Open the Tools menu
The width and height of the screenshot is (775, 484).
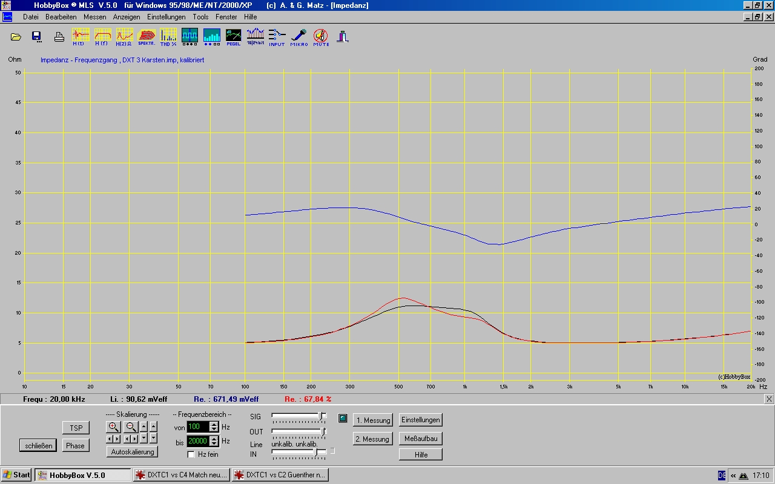[200, 17]
